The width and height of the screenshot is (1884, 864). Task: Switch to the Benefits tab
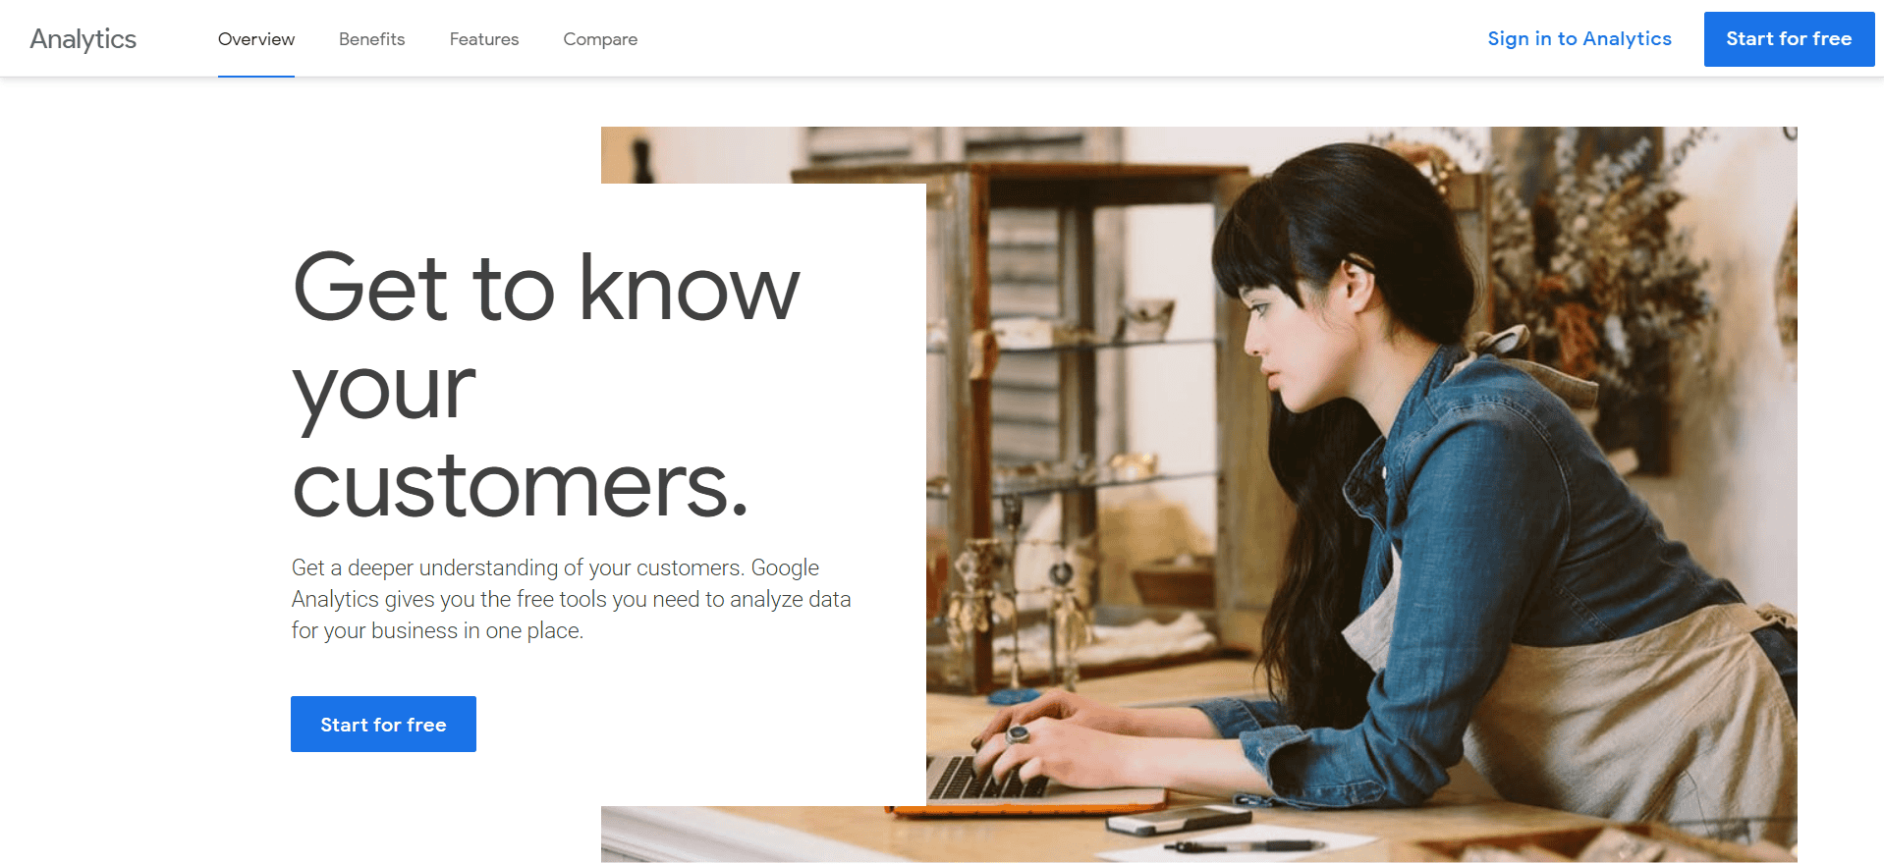[x=372, y=39]
